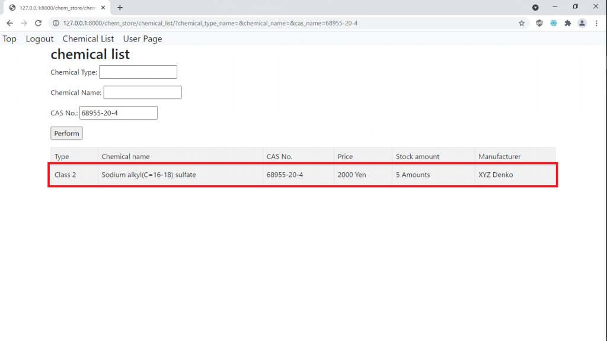
Task: Click the Logout link
Action: [40, 39]
